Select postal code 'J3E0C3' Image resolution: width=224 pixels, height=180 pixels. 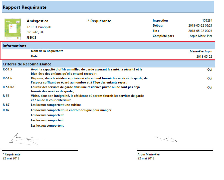32,38
